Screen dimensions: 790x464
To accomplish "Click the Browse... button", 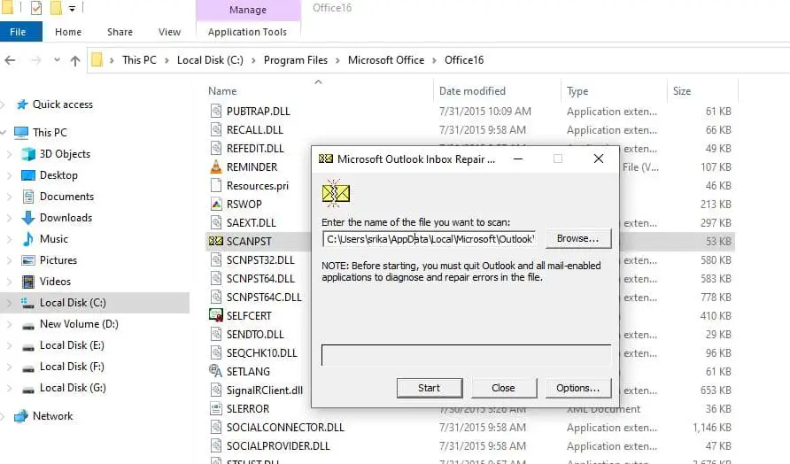I will (577, 238).
